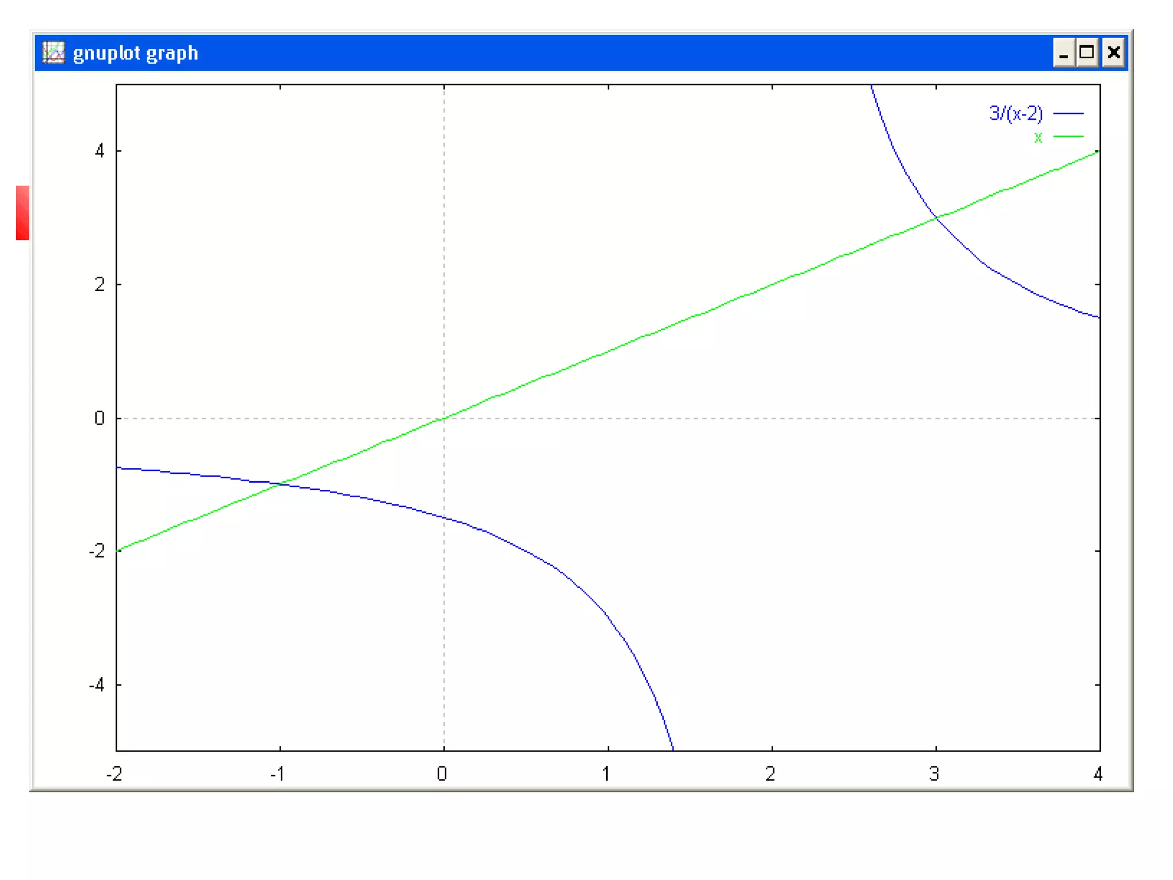Click the x-axis tick label 1

(x=606, y=774)
